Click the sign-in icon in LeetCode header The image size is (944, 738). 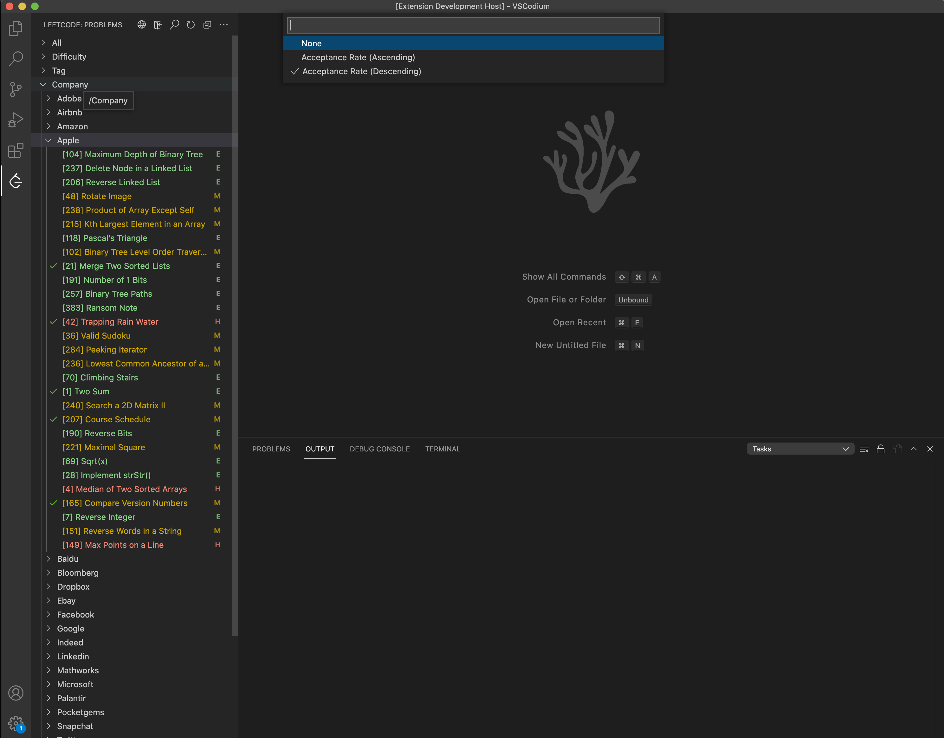158,25
